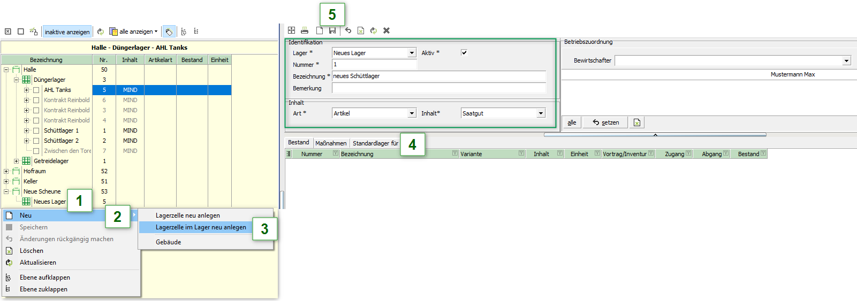Screen dimensions: 857x301
Task: Click the save disk icon in form toolbar
Action: pyautogui.click(x=332, y=30)
